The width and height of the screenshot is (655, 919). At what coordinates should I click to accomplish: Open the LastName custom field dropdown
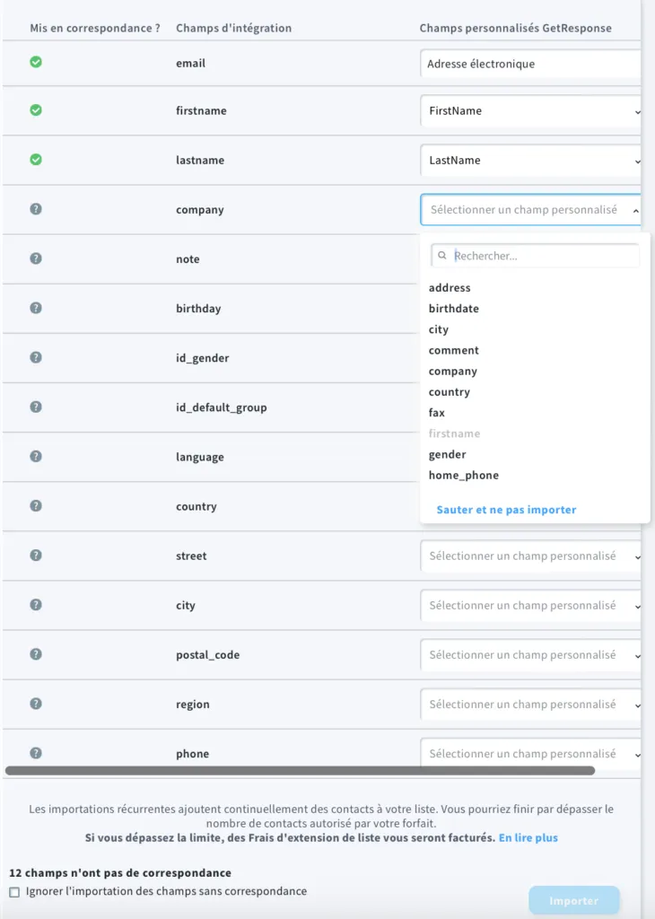click(530, 160)
